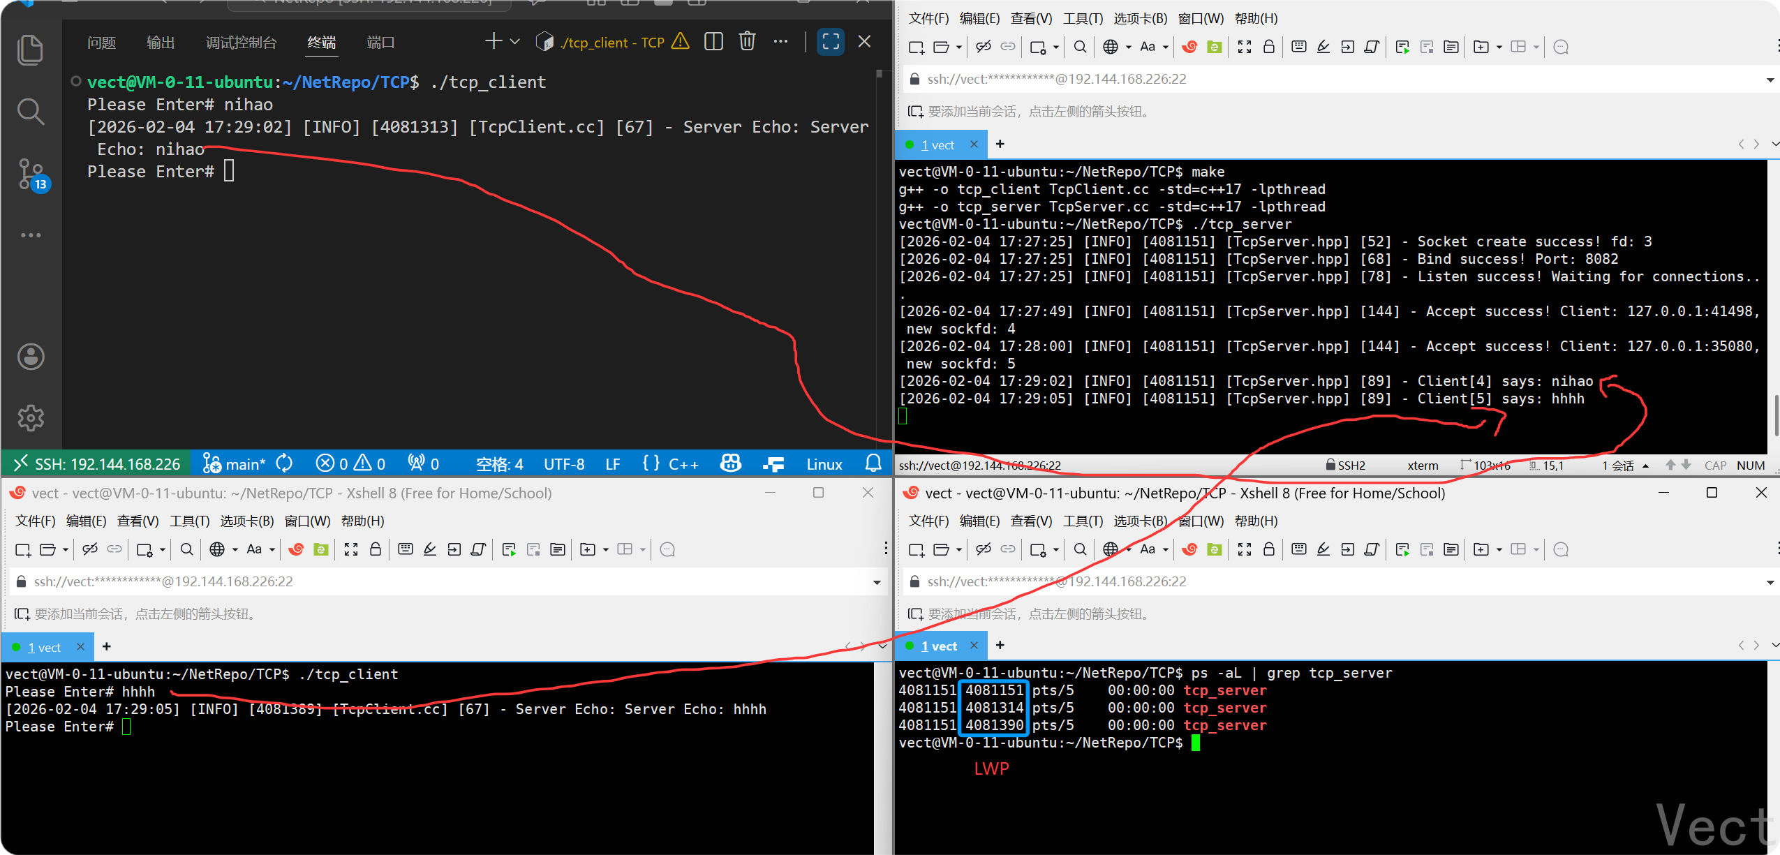Click the SSH: 192.144.168.226 remote indicator
Screen dimensions: 1780x855
tap(97, 464)
